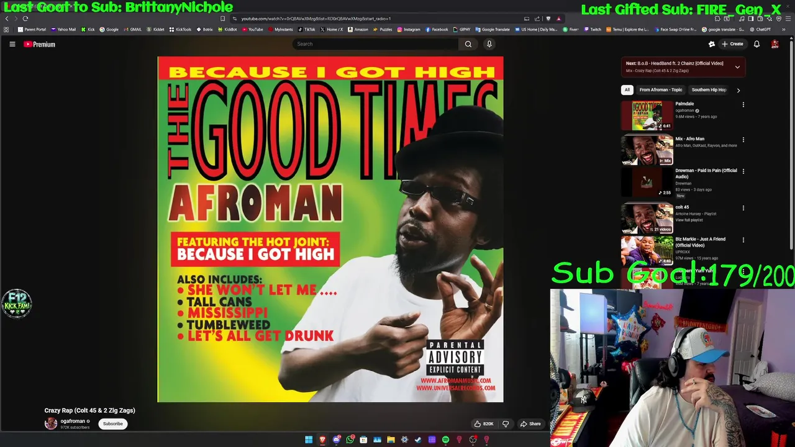Open the browser main menu hamburger
The width and height of the screenshot is (795, 447).
point(788,19)
